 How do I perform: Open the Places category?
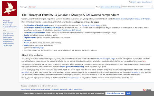(x=26, y=43)
